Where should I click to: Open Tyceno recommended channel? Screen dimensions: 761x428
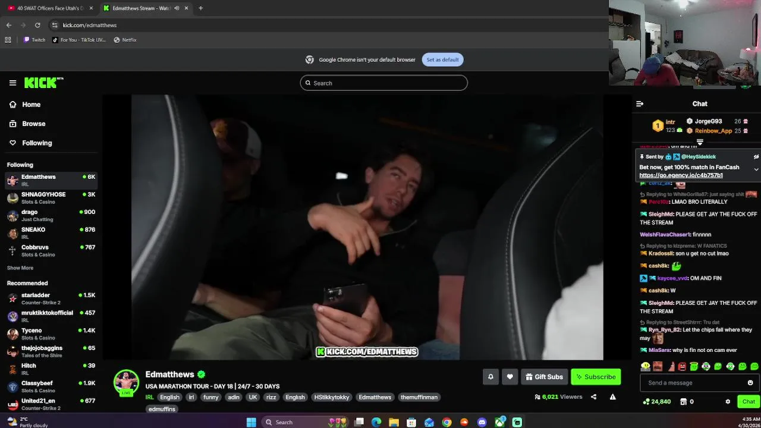point(51,333)
